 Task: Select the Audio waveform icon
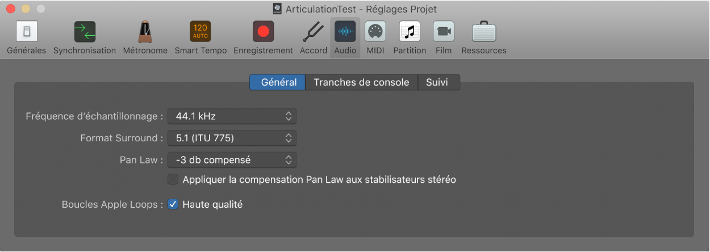pyautogui.click(x=345, y=32)
